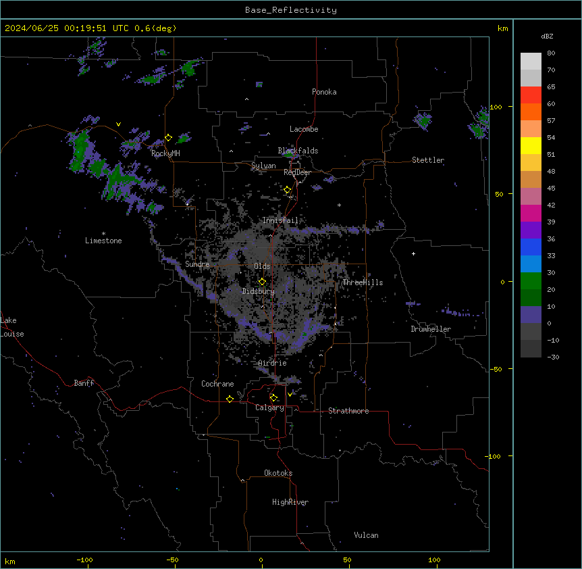Click the Sundre label
The width and height of the screenshot is (582, 569).
[197, 264]
